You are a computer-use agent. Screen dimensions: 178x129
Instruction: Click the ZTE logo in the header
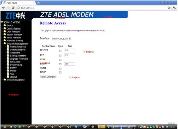15,16
